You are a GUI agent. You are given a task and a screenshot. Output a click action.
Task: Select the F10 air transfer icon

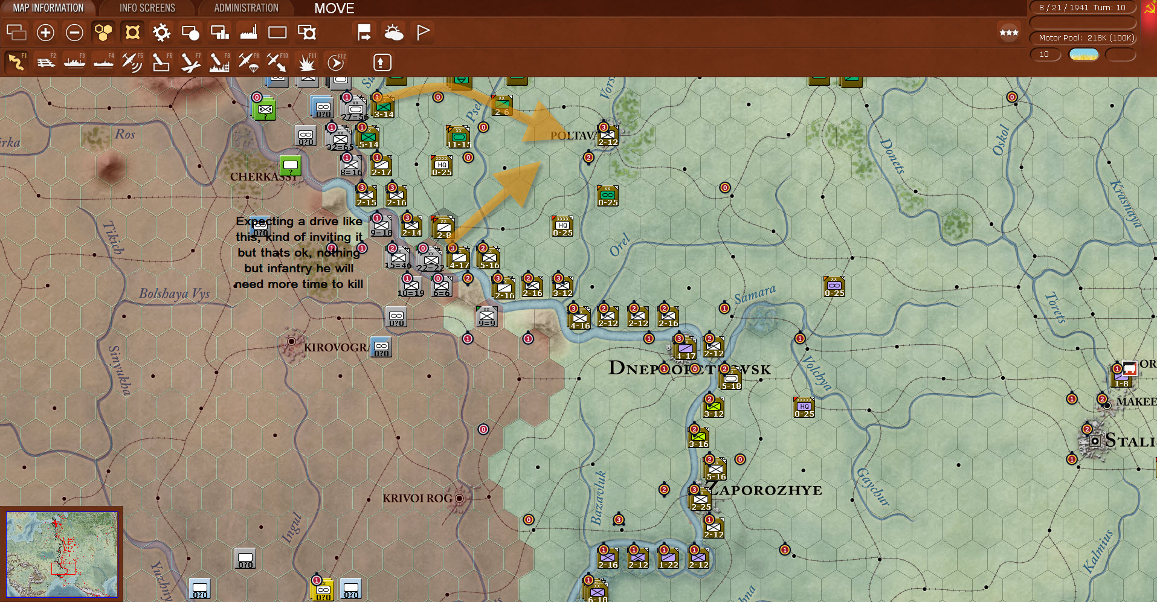277,62
